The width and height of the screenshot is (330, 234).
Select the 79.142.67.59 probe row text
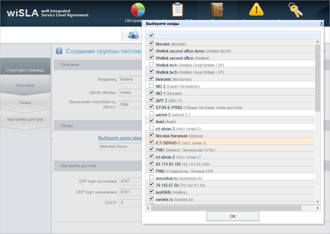(x=180, y=185)
